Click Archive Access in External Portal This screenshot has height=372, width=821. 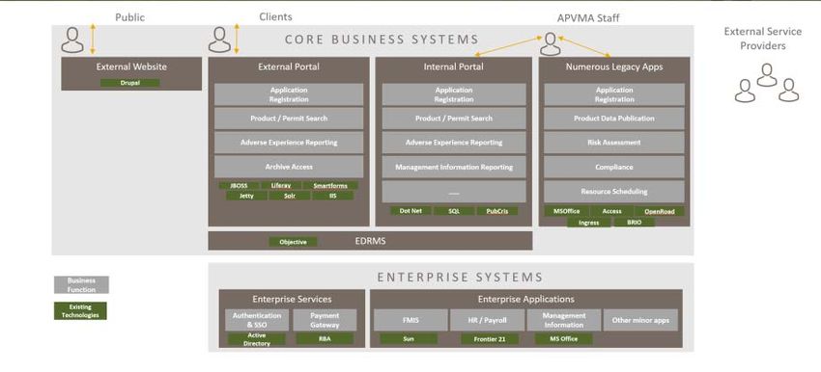pos(289,167)
